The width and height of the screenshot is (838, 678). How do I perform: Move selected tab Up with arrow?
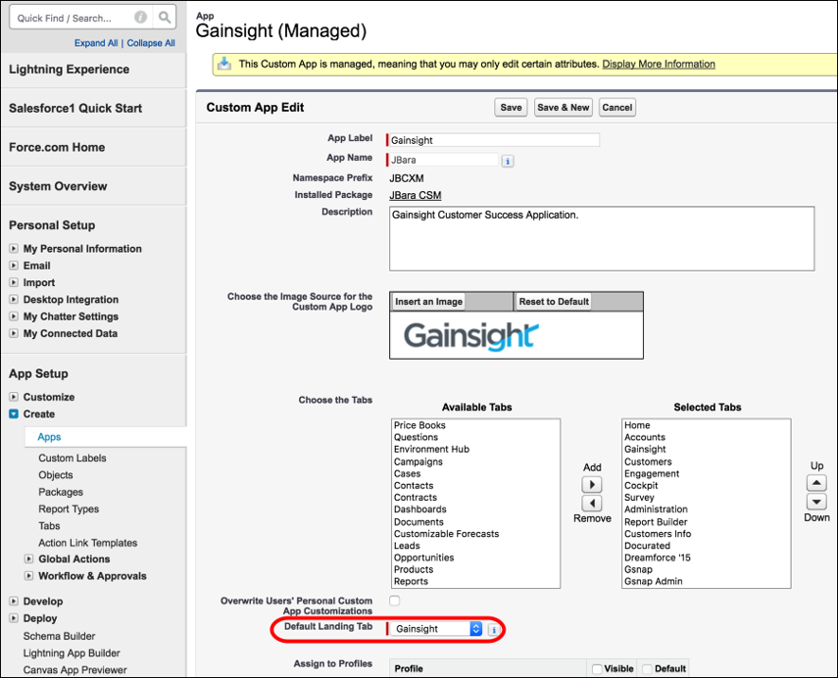click(816, 483)
